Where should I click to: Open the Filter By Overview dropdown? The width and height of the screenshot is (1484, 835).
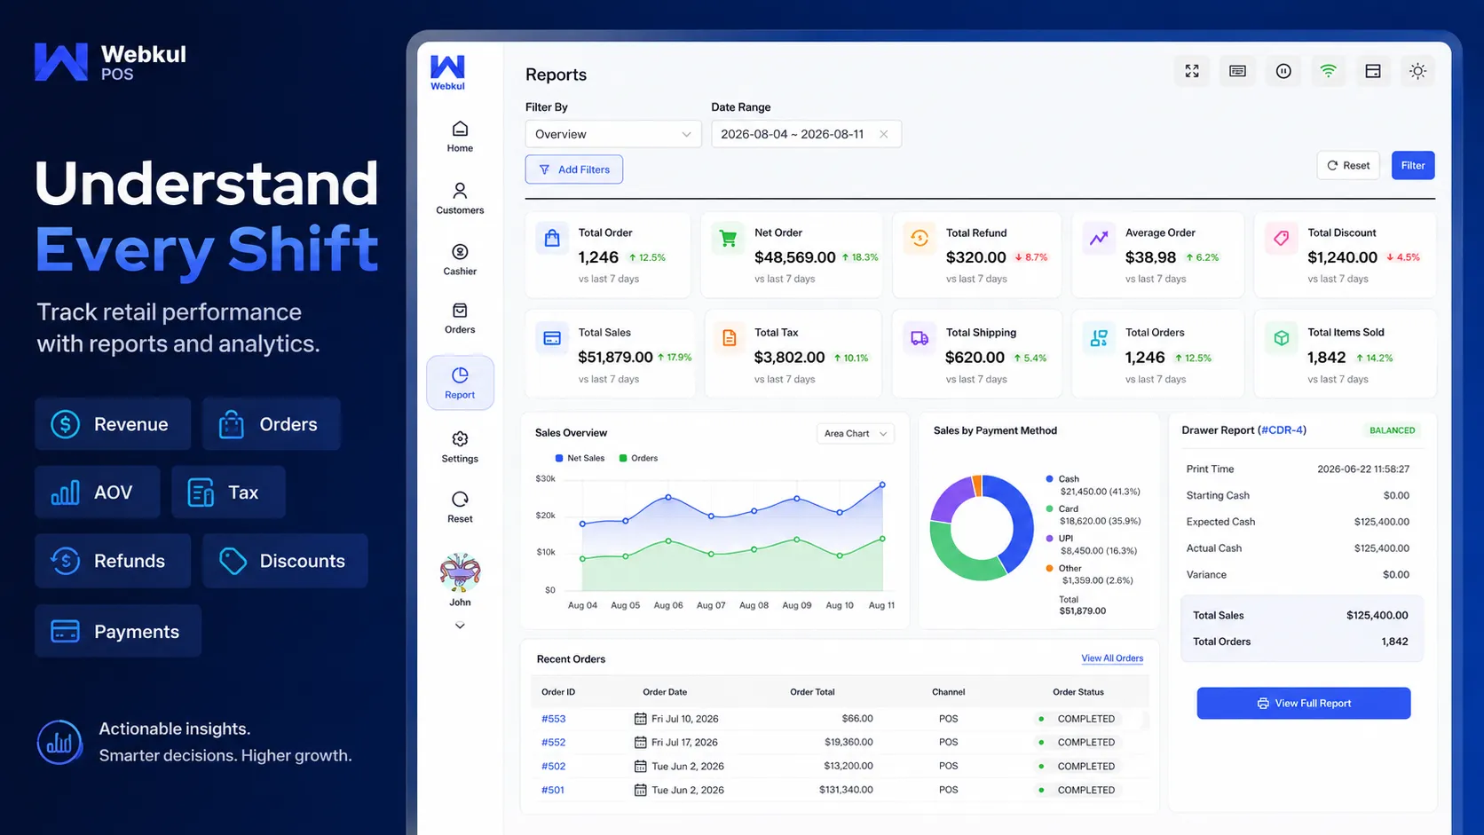coord(613,134)
